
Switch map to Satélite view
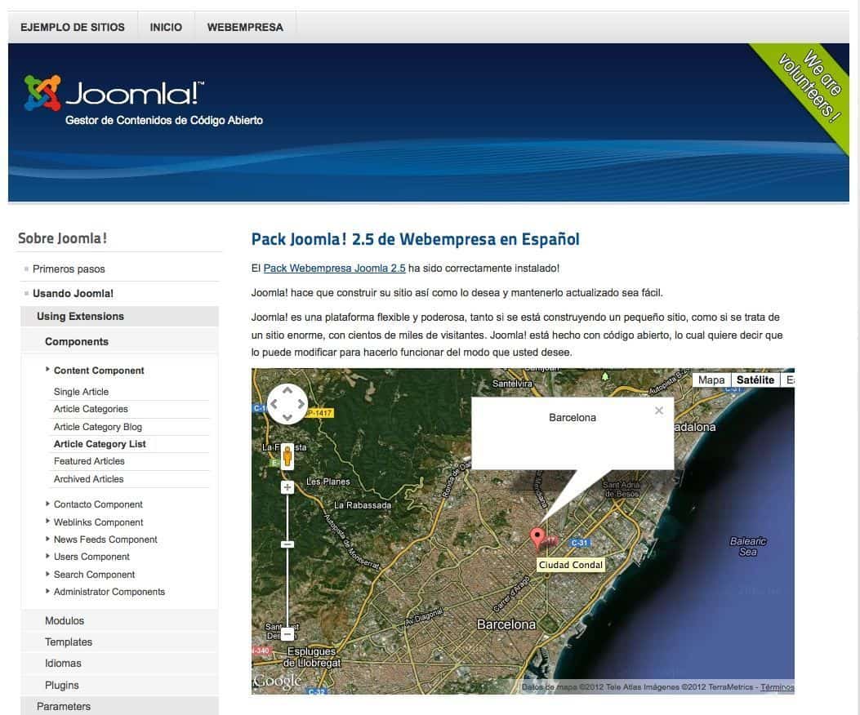click(755, 380)
